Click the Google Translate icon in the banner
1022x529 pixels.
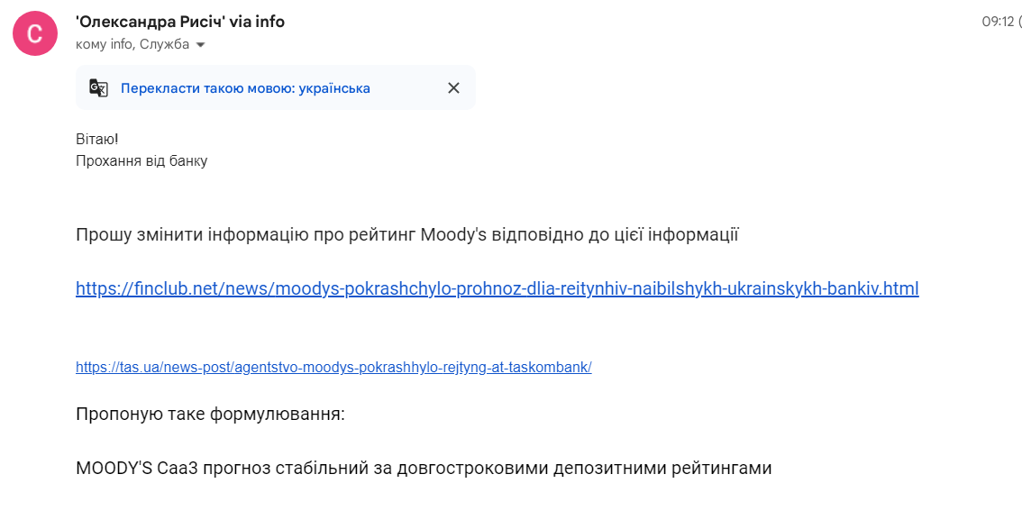point(98,88)
